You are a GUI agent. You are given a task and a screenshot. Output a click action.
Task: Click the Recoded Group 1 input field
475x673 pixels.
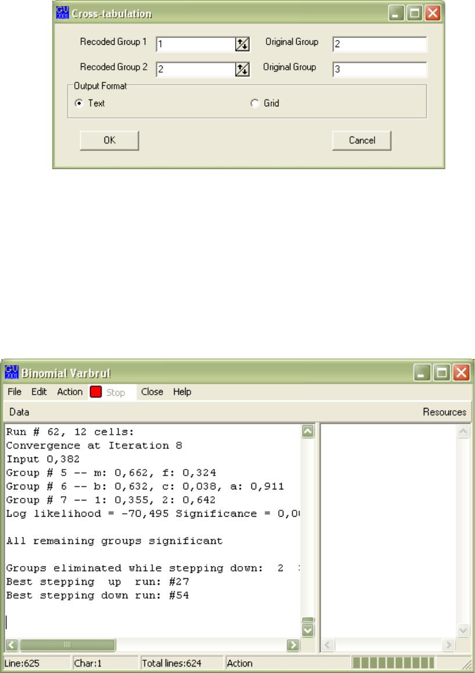coord(195,45)
